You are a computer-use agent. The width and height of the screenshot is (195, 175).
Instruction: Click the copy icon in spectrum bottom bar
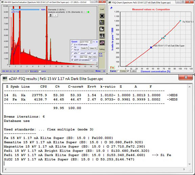coord(18,71)
